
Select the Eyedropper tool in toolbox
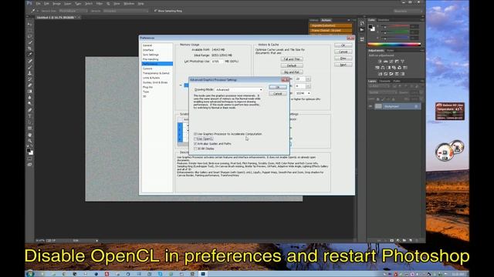tap(29, 55)
